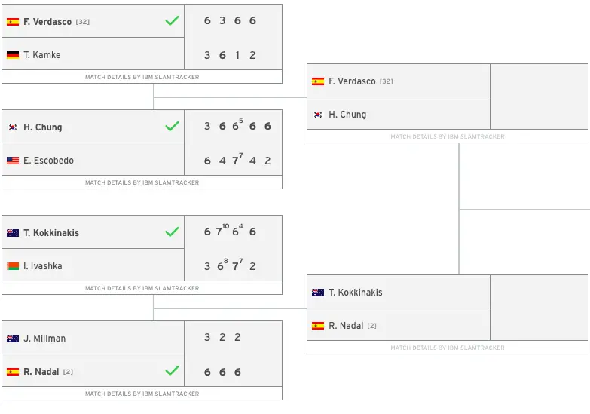Click the Spain flag next to F. Verdasco first-round

[x=13, y=22]
